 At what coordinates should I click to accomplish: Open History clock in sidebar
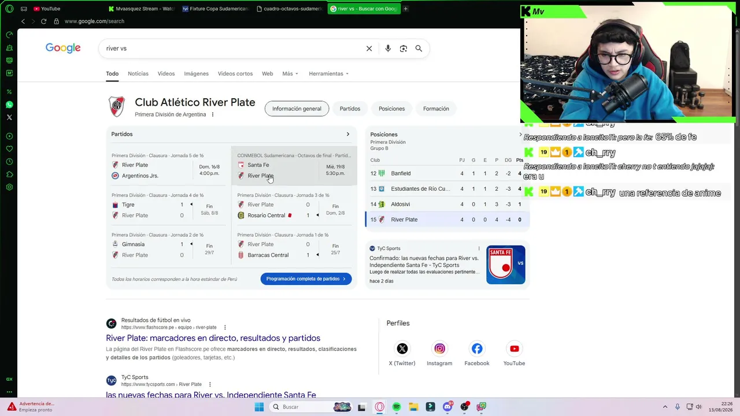pos(9,162)
